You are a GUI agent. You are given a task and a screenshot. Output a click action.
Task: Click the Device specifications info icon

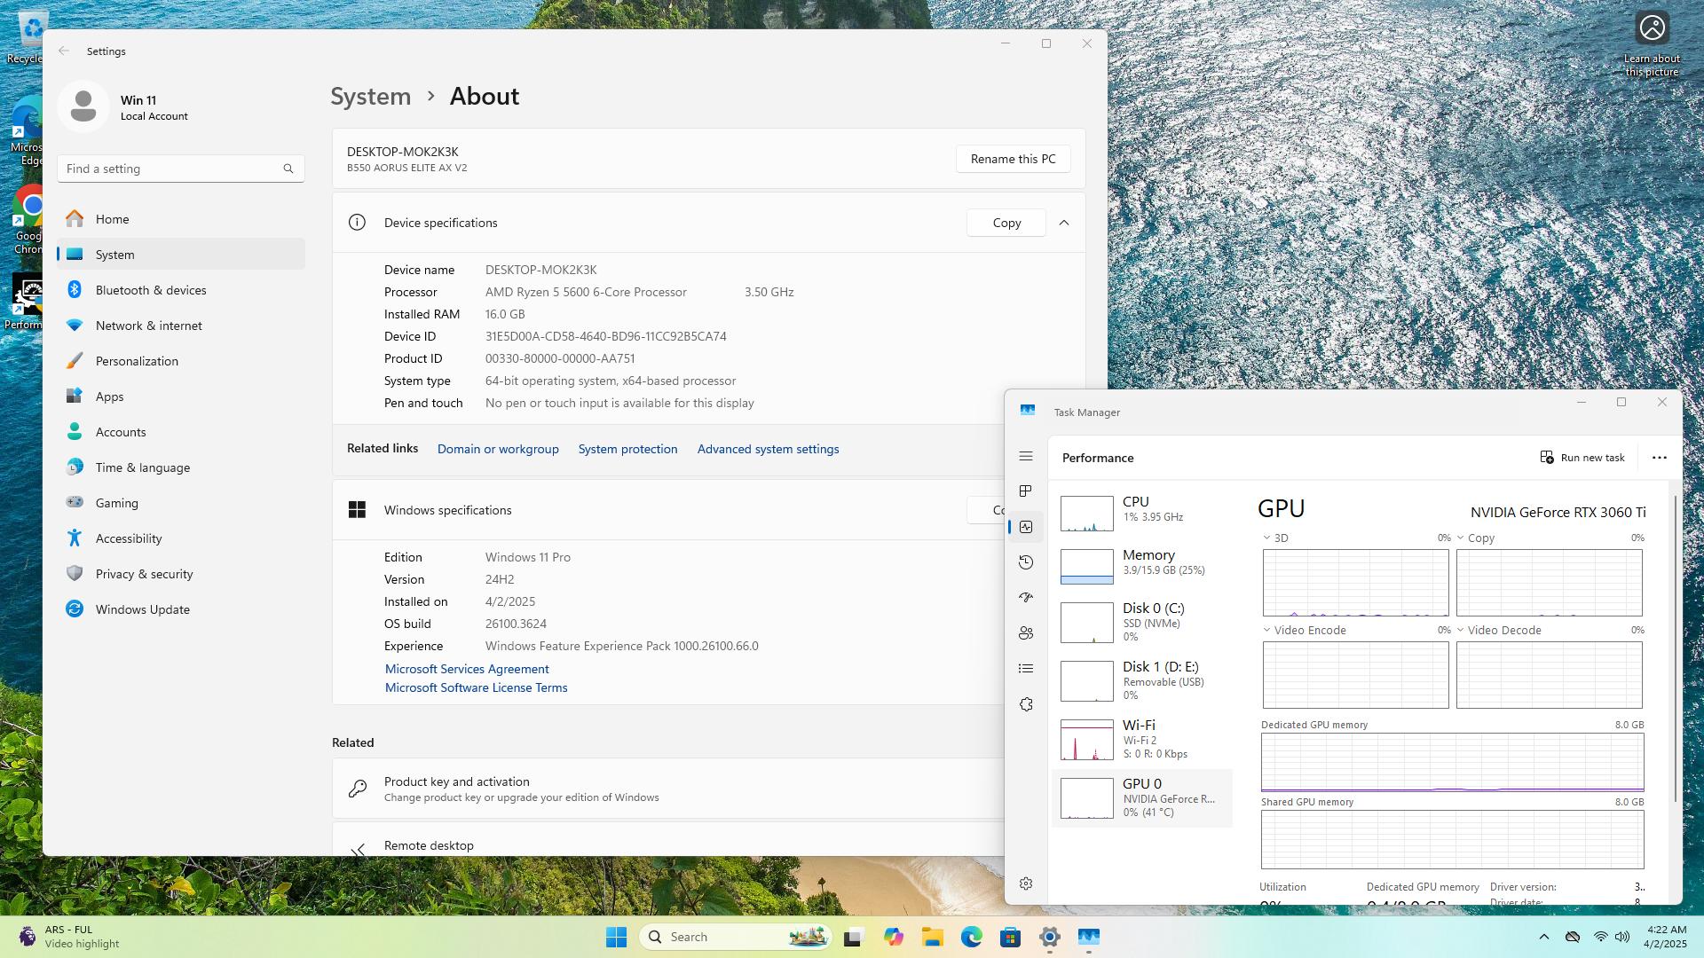click(357, 223)
